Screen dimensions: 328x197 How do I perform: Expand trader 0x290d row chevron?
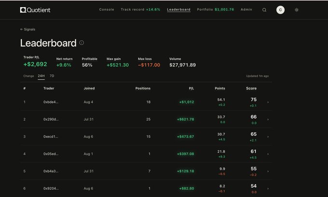pyautogui.click(x=268, y=120)
